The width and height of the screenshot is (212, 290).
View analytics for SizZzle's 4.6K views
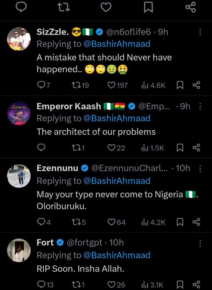[153, 85]
